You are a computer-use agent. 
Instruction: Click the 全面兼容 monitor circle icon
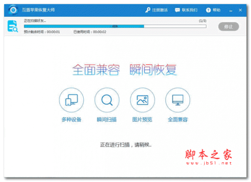pyautogui.click(x=178, y=100)
